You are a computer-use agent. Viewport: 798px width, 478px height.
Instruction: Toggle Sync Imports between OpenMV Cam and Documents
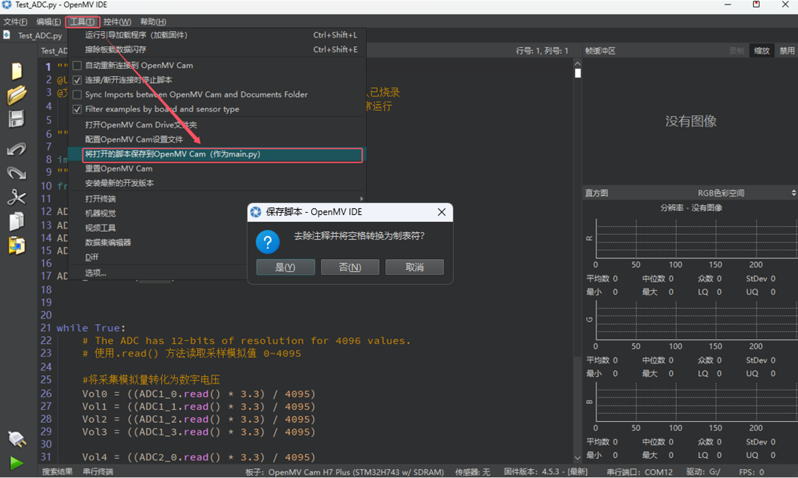point(77,94)
